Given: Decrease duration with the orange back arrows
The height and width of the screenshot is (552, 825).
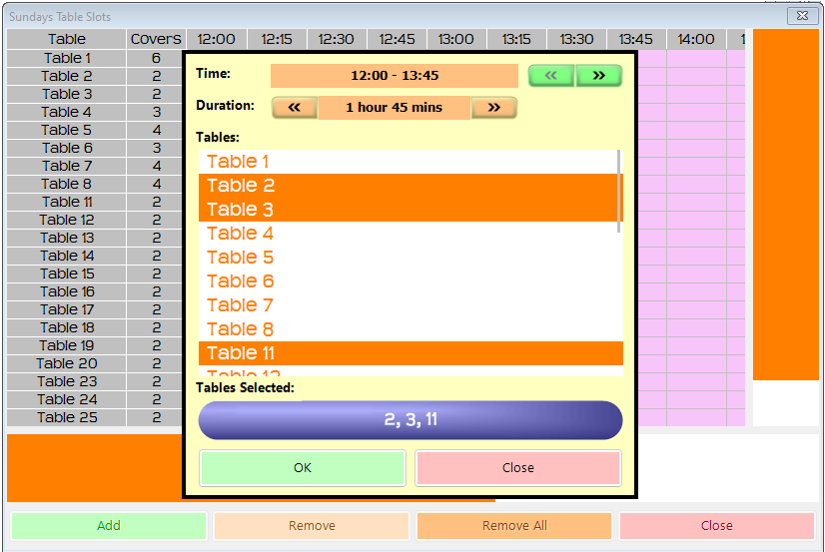Looking at the screenshot, I should (x=295, y=108).
